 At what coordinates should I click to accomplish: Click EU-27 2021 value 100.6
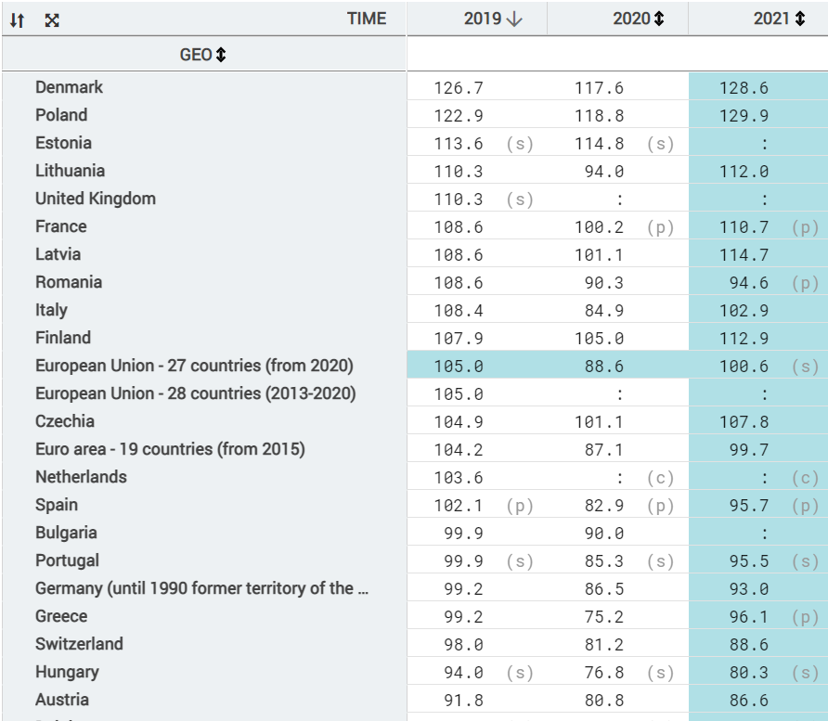click(744, 367)
